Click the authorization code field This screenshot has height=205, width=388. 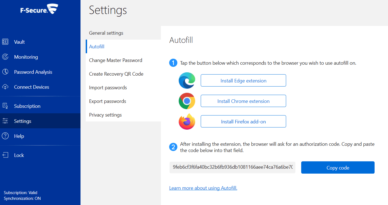232,167
